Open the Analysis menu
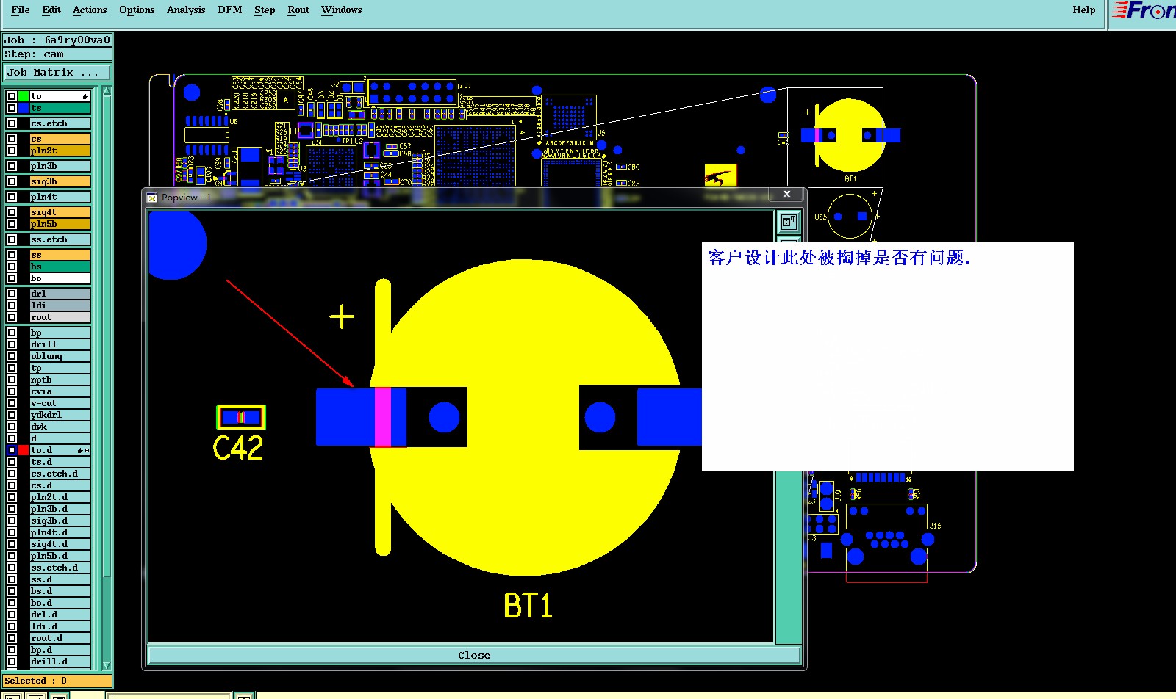Viewport: 1176px width, 699px height. pos(186,10)
